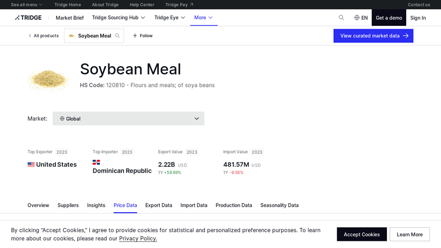The image size is (441, 248).
Task: Click View curated market data button
Action: (x=373, y=36)
